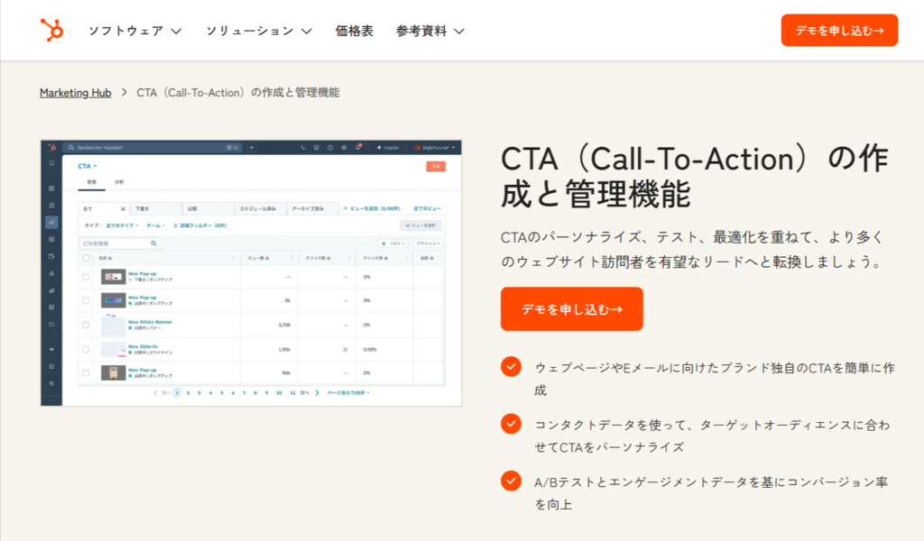Screen dimensions: 924x541
Task: Open the biglytics.net account dropdown in screenshot
Action: 434,147
